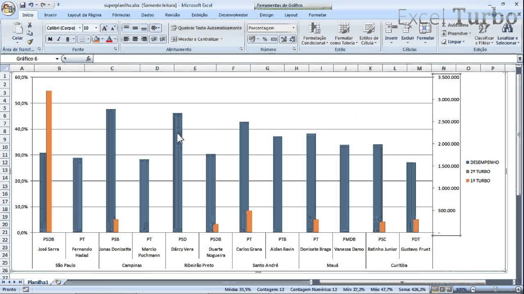Align text to the top
Viewport: 524px width, 294px height.
click(126, 28)
